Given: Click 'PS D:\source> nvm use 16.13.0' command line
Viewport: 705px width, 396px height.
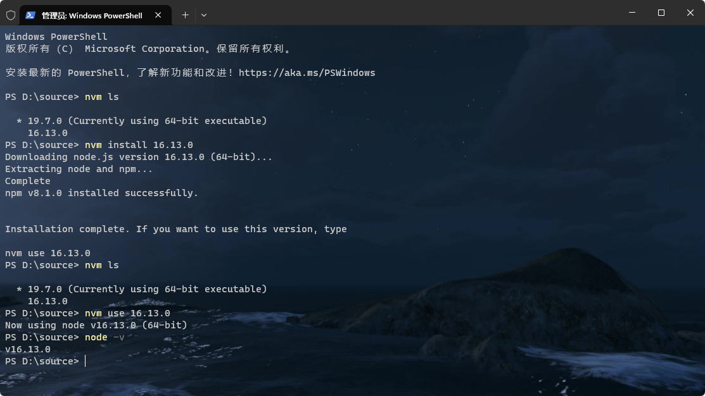Looking at the screenshot, I should 87,313.
